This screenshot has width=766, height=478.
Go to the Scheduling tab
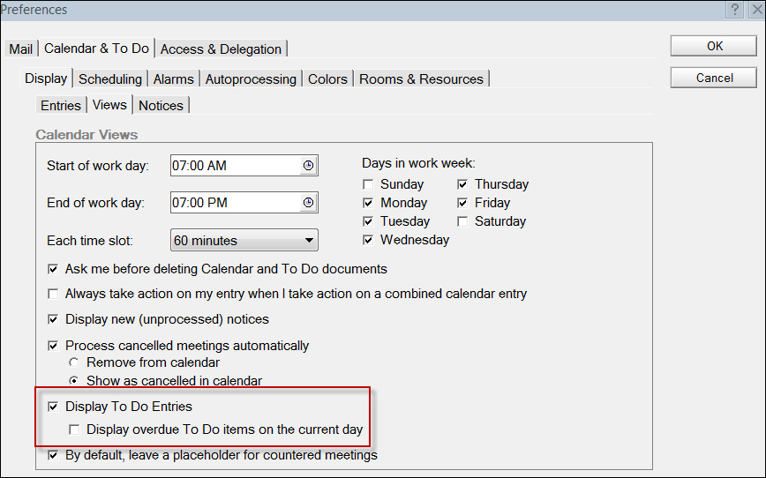[x=110, y=79]
